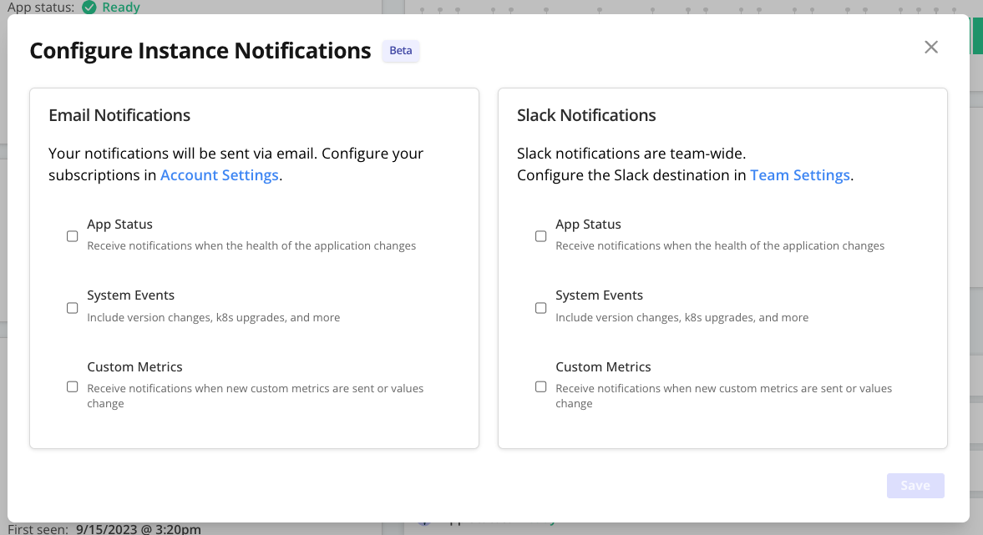Select the Slack Notifications panel heading
This screenshot has height=535, width=983.
585,115
